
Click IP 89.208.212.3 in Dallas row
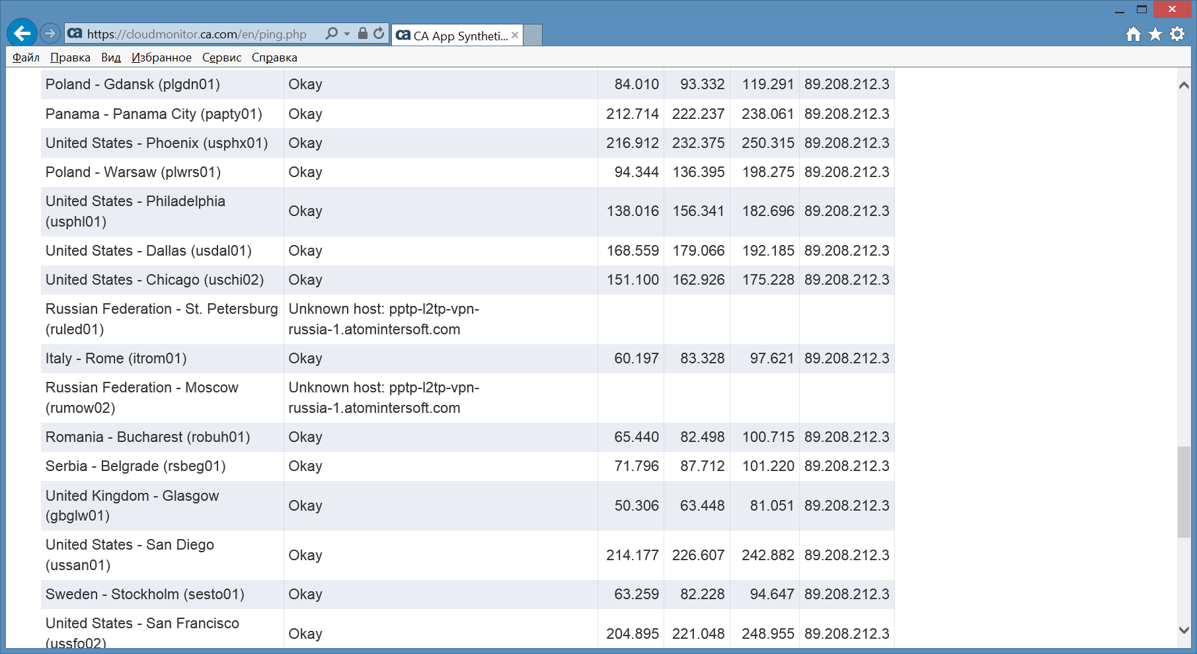pos(847,251)
